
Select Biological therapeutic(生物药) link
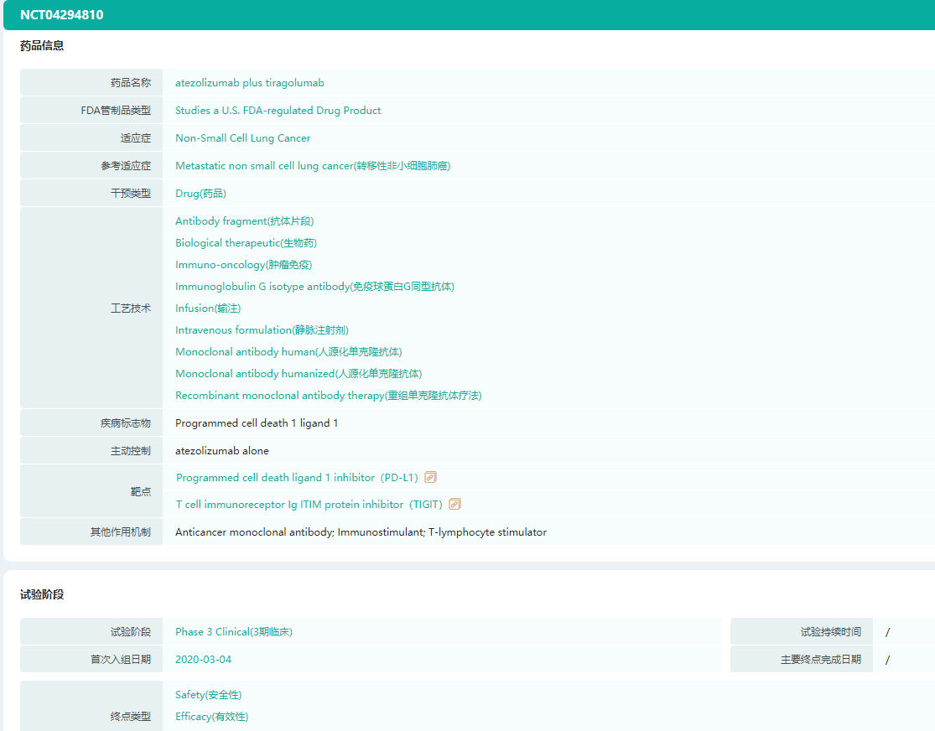coord(246,243)
